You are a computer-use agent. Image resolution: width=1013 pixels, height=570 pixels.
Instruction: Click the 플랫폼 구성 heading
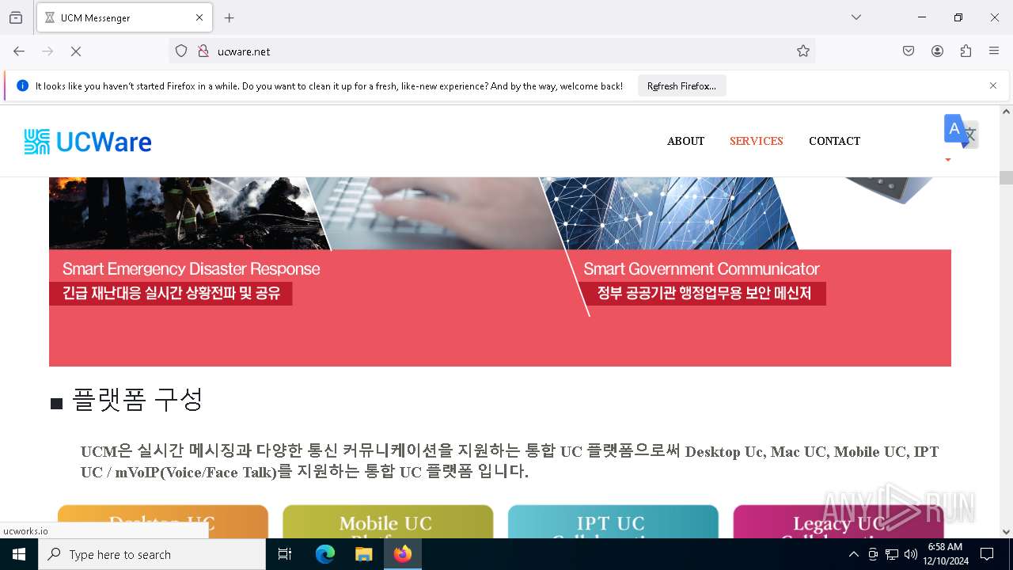point(138,400)
